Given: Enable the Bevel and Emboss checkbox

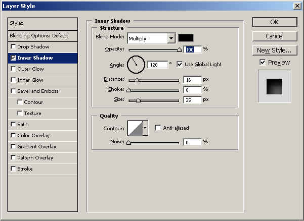Looking at the screenshot, I should (13, 91).
